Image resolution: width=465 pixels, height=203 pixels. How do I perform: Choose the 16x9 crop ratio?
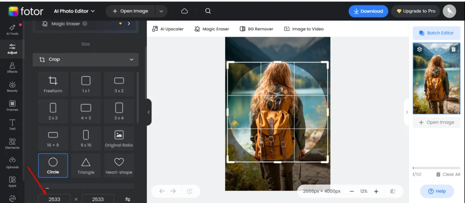53,138
